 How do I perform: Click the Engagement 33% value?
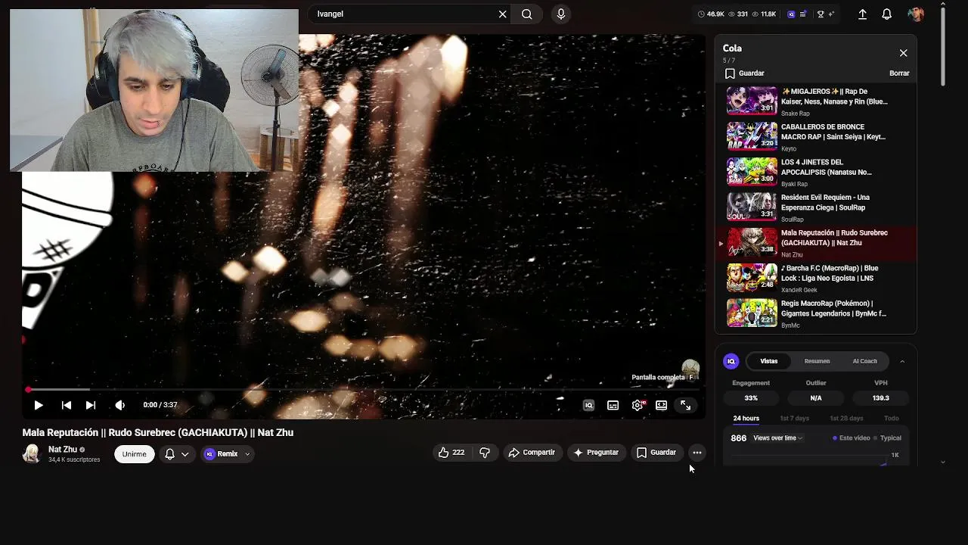click(751, 398)
